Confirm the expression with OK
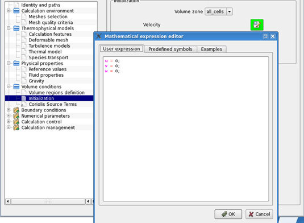Image resolution: width=304 pixels, height=223 pixels. pos(228,214)
